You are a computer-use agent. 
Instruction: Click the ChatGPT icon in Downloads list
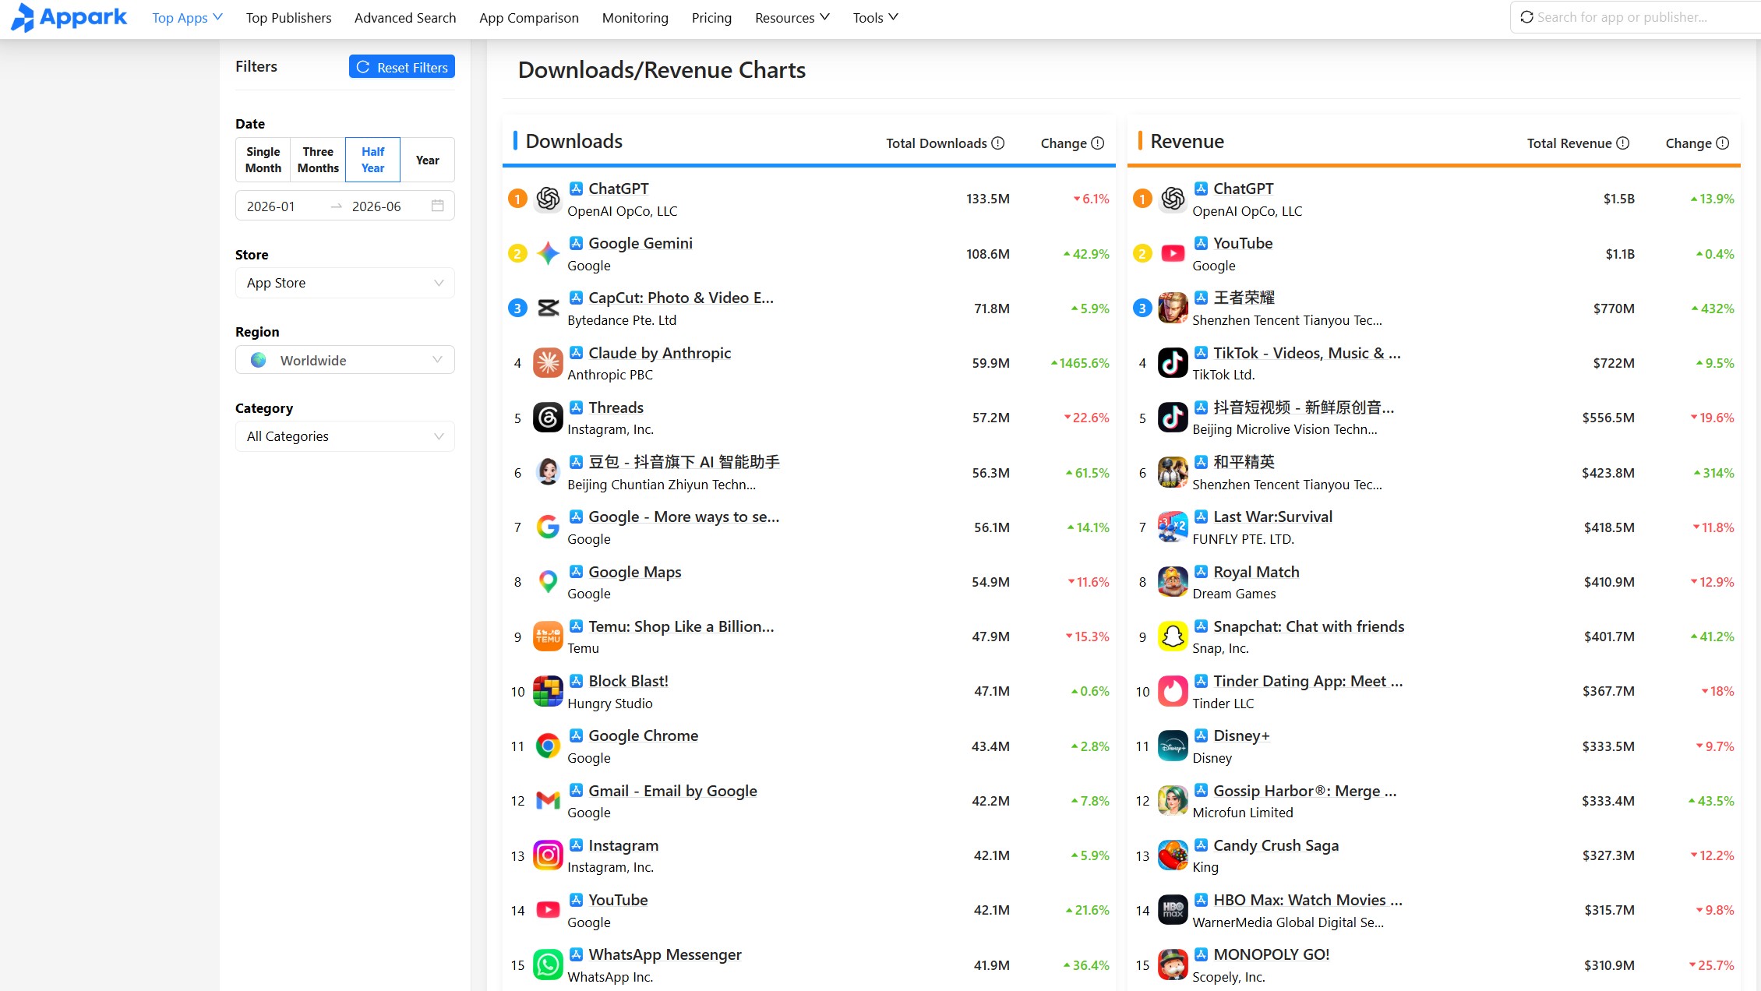click(548, 199)
